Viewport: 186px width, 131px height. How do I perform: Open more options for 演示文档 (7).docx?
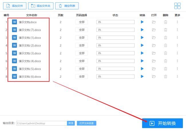tap(177, 30)
